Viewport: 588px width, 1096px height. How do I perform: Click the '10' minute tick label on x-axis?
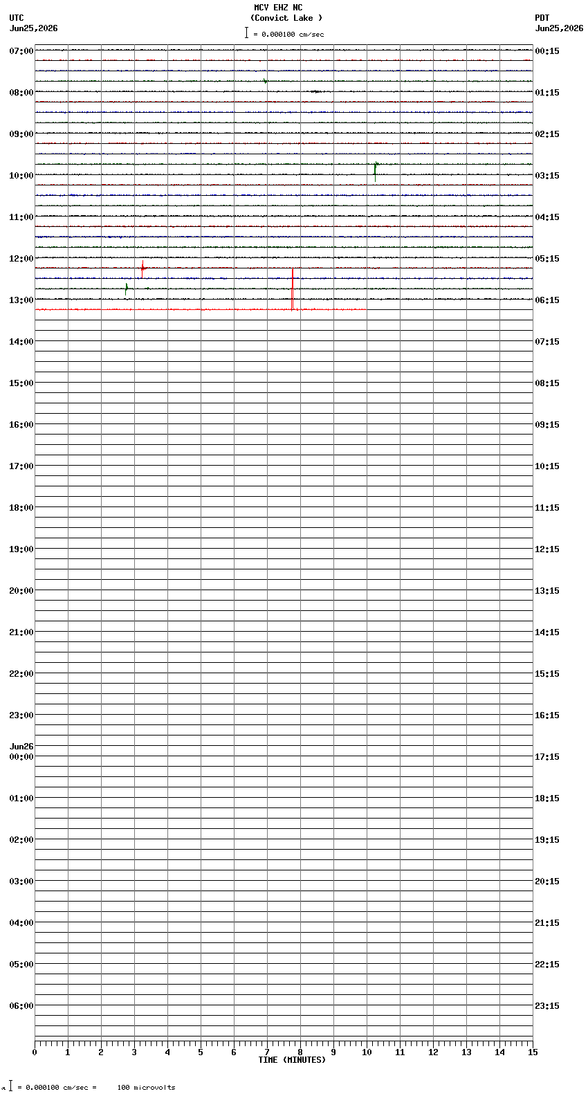367,1052
